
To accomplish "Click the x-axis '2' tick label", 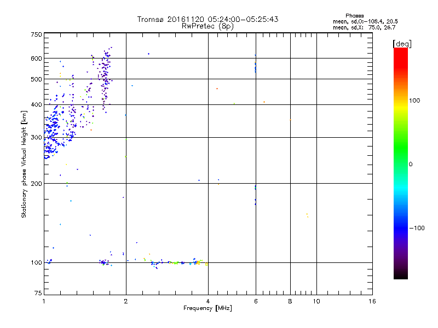I will coord(126,301).
